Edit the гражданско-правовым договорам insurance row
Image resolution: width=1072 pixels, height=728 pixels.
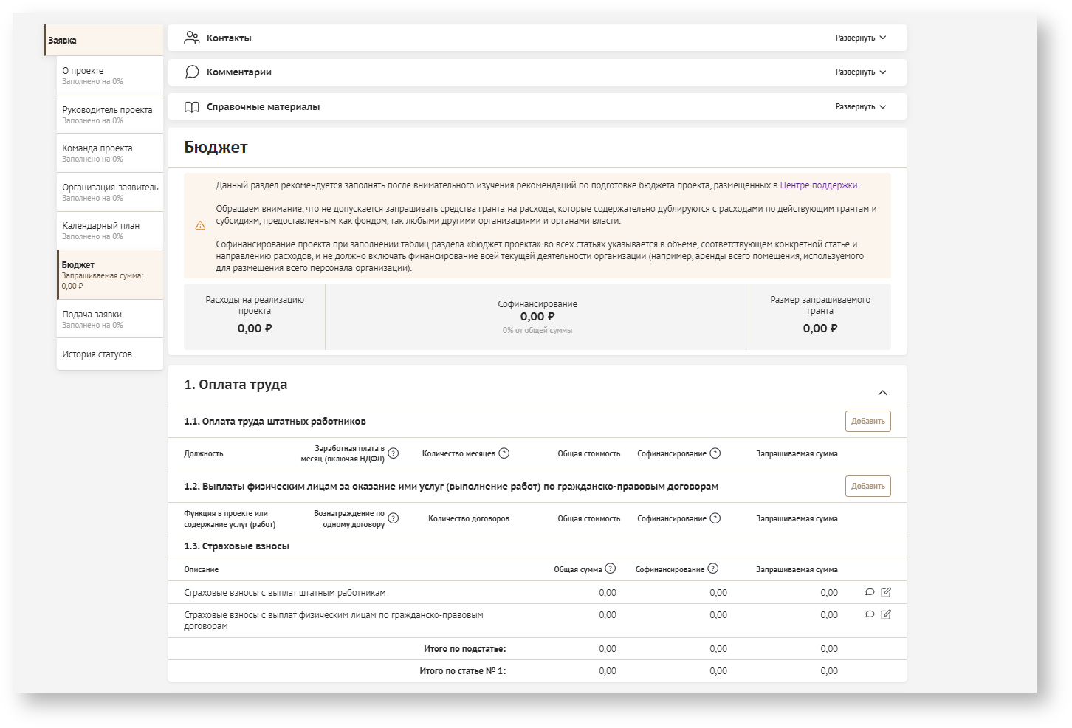pyautogui.click(x=886, y=614)
